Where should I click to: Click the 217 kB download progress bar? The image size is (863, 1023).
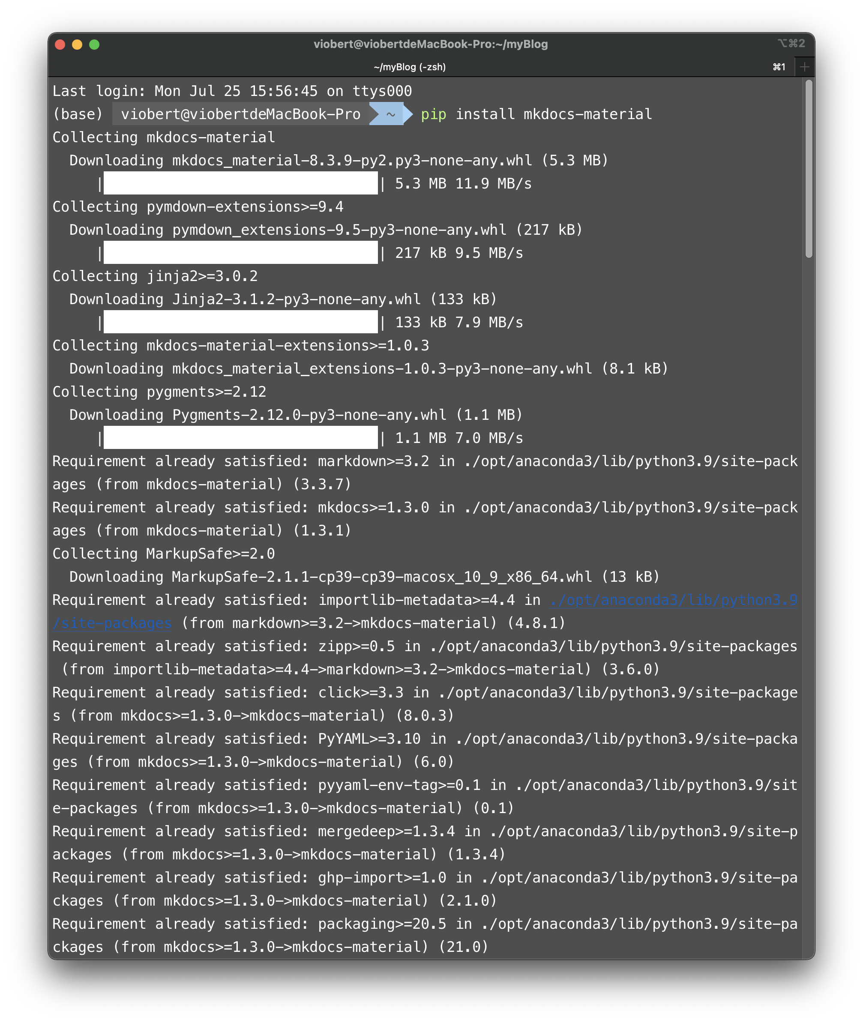pos(241,253)
